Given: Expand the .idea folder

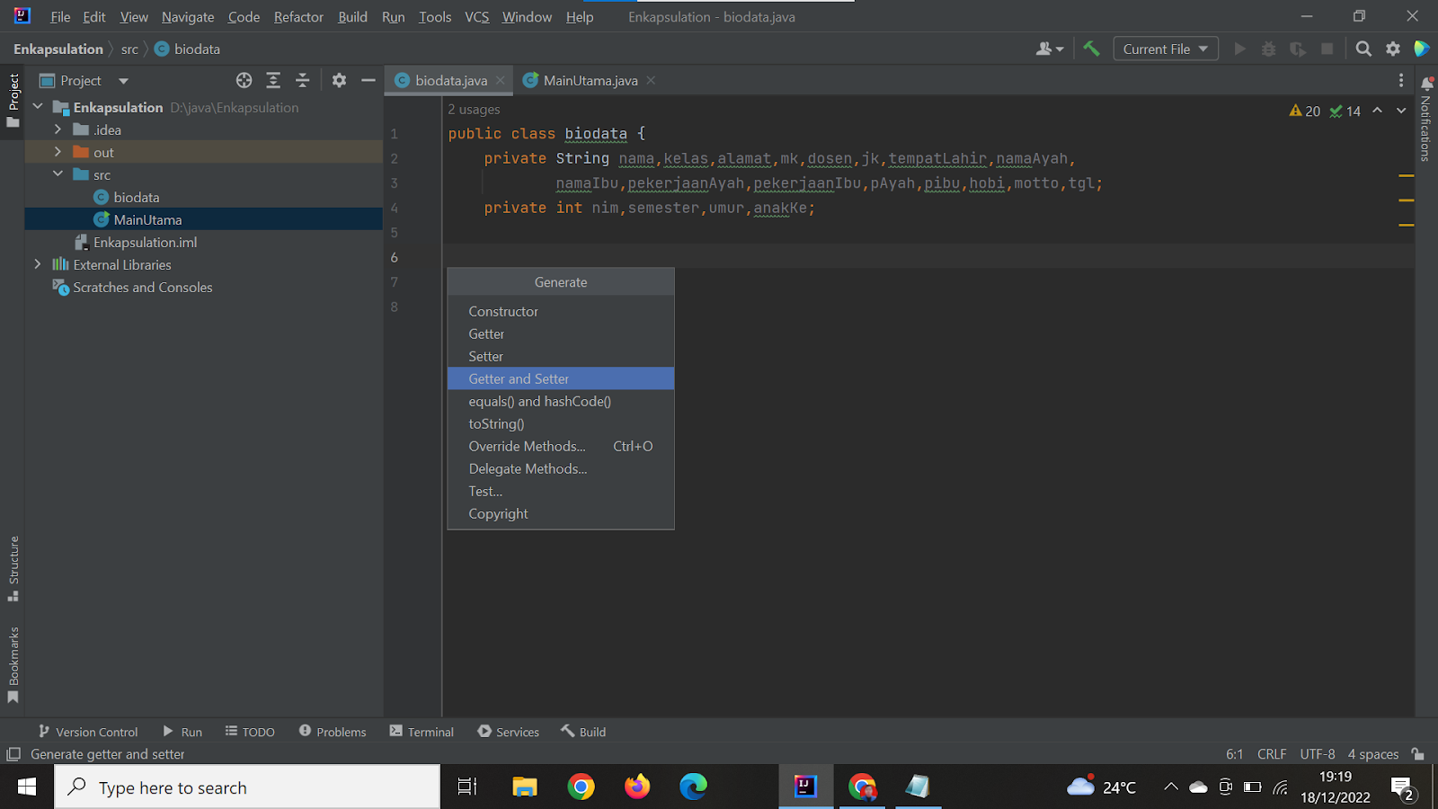Looking at the screenshot, I should [x=58, y=129].
